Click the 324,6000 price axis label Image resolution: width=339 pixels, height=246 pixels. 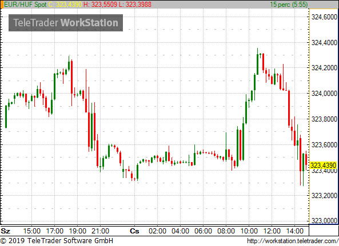324,17
